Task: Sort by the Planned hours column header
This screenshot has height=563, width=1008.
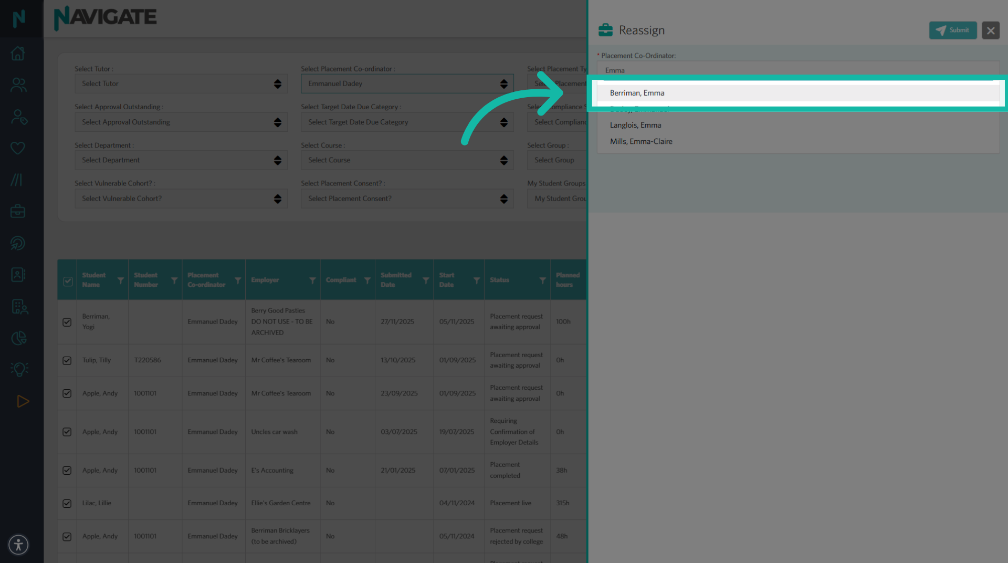Action: [x=568, y=280]
